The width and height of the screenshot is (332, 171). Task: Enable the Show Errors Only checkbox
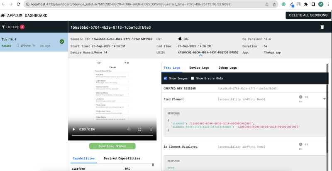pos(192,78)
